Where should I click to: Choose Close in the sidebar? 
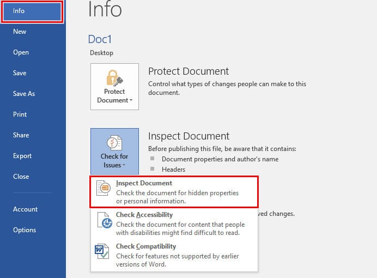tap(21, 177)
